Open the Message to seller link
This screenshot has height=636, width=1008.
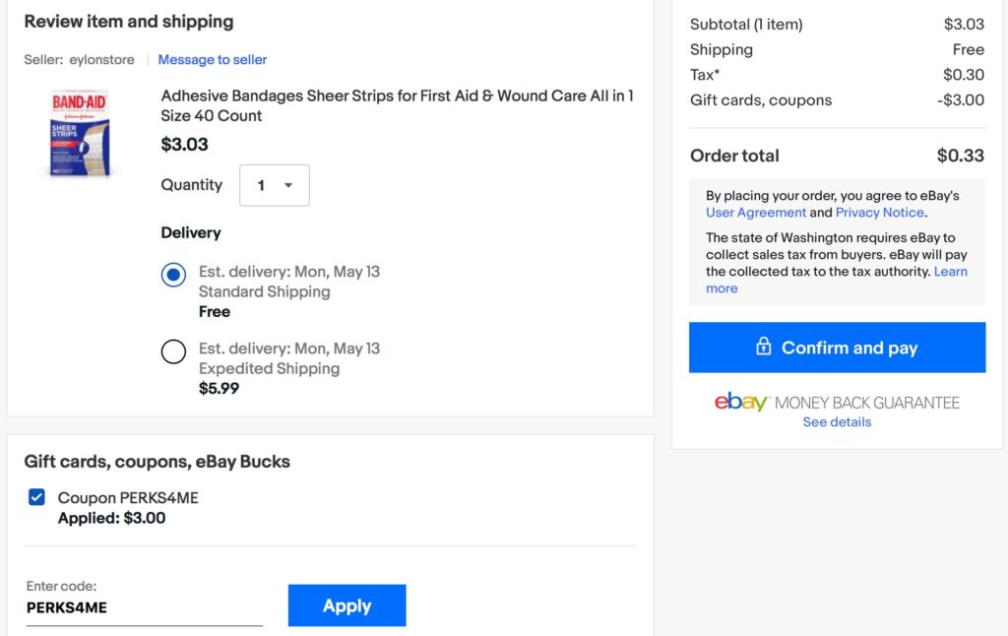[213, 60]
